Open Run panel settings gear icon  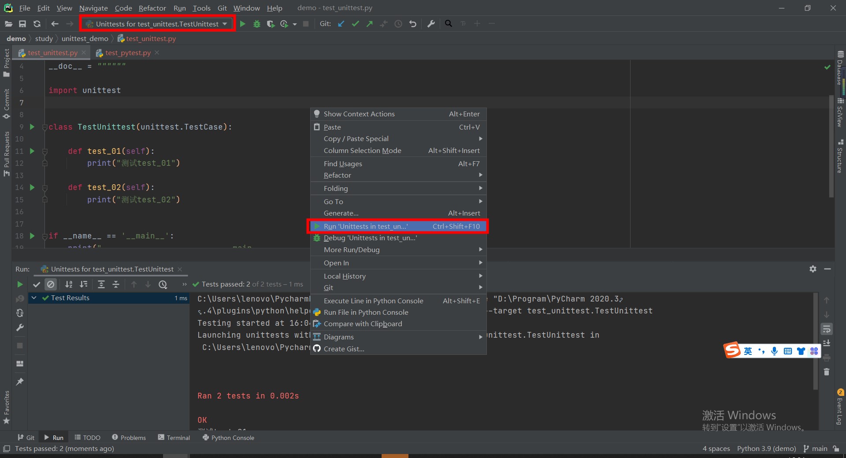point(813,269)
